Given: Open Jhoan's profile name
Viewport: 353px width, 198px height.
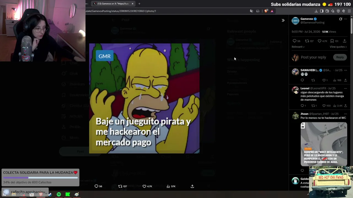Looking at the screenshot, I should click(x=304, y=114).
